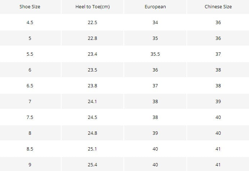
Task: Select European size 39 cell
Action: pyautogui.click(x=155, y=133)
